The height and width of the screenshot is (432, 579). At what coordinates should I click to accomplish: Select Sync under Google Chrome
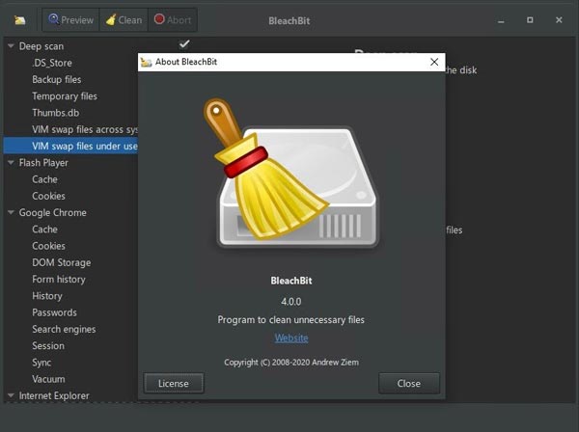(41, 363)
